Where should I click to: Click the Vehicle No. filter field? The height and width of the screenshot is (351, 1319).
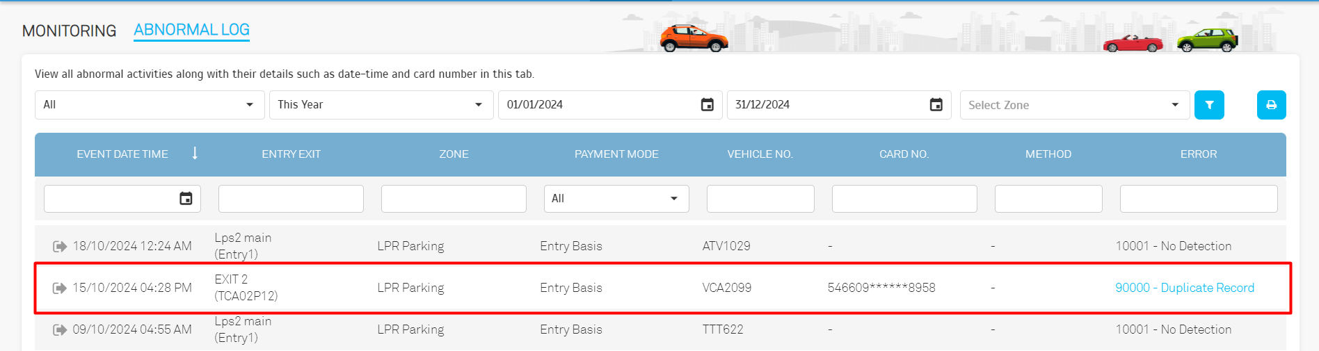(760, 199)
